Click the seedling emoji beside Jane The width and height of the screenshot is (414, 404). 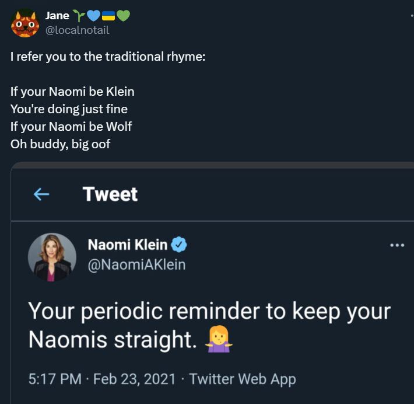coord(79,16)
